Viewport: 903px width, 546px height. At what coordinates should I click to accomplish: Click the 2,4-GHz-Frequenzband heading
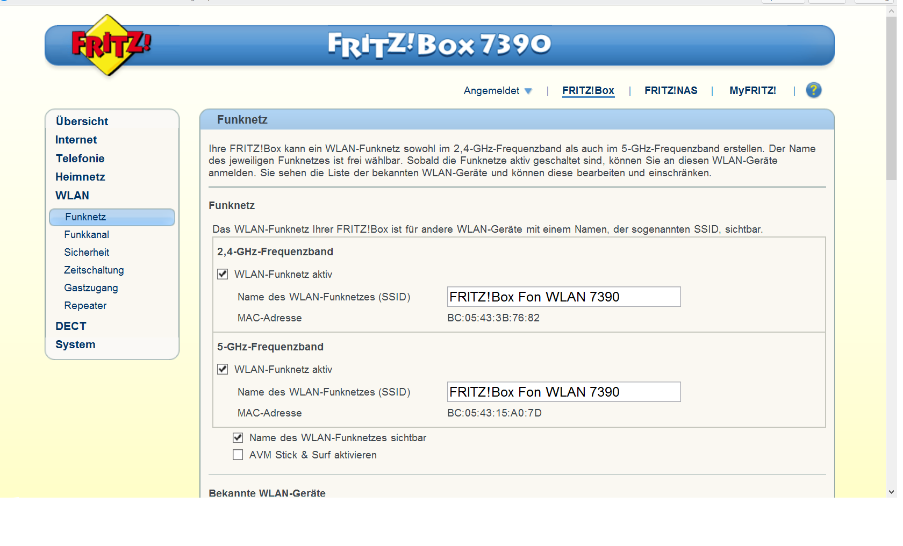point(275,252)
